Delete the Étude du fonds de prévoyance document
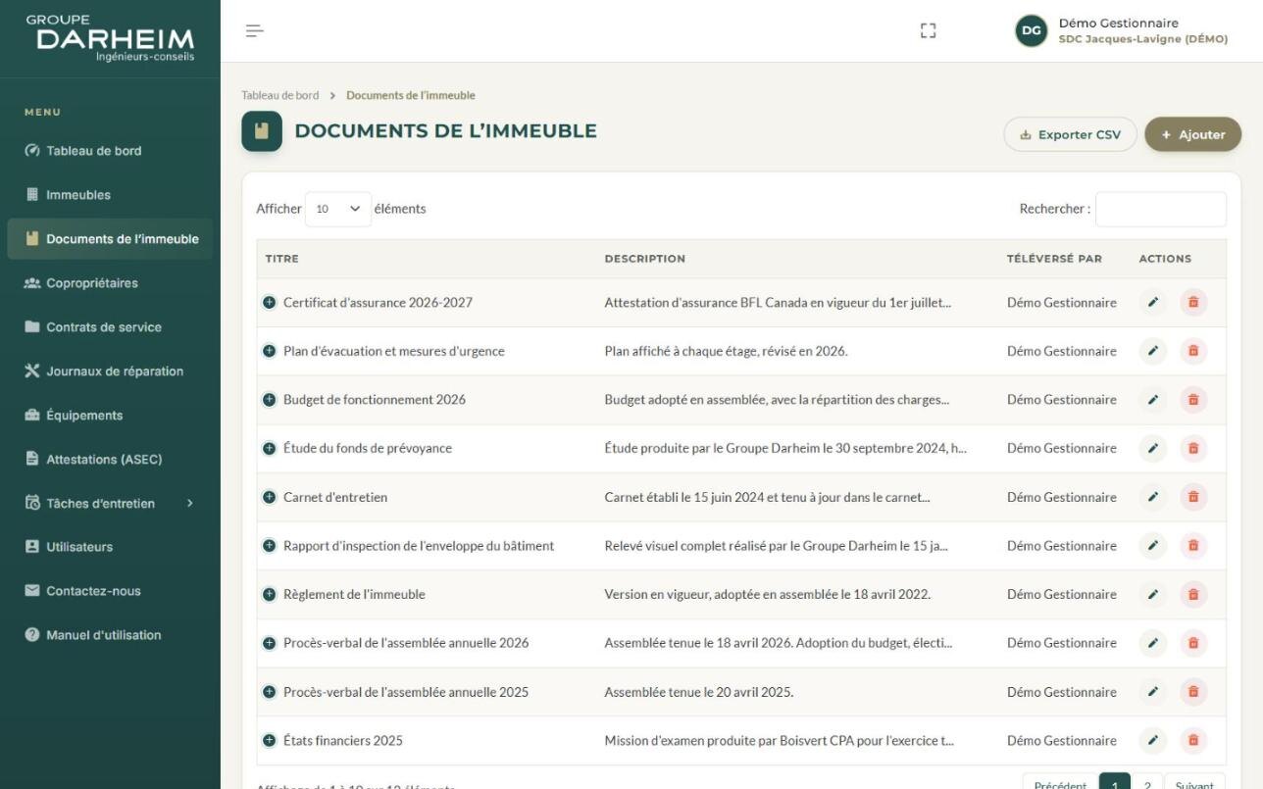 click(1193, 449)
